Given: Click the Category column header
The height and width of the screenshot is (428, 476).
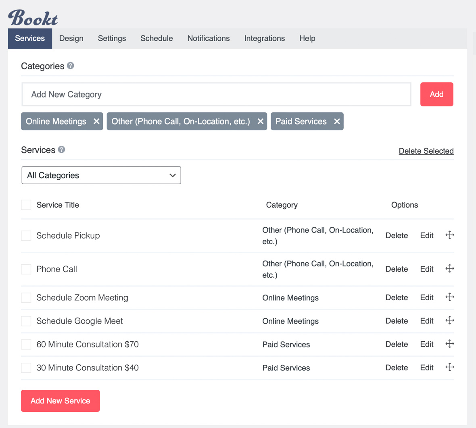Looking at the screenshot, I should [x=282, y=205].
